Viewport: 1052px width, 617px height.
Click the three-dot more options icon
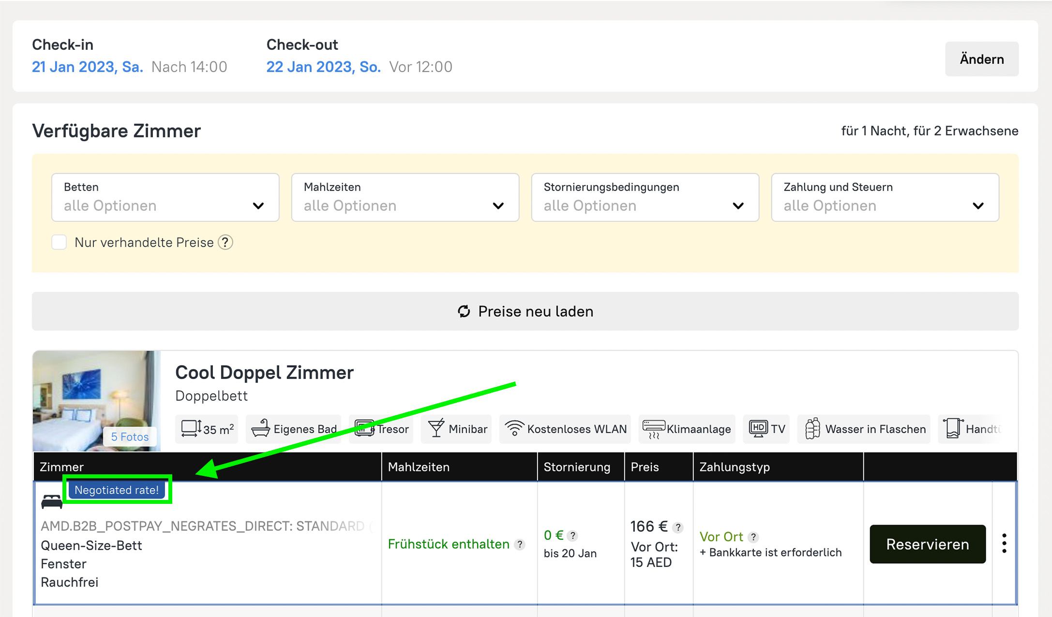coord(1004,544)
